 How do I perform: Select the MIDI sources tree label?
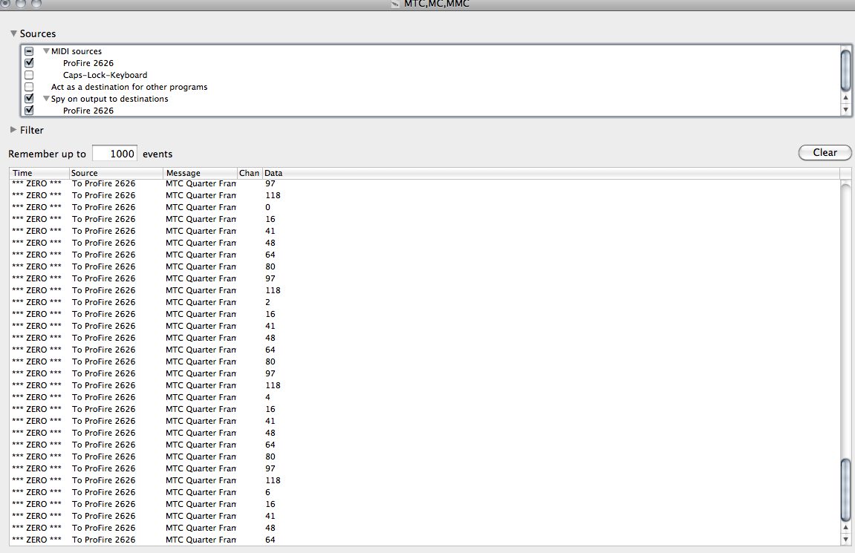click(77, 51)
